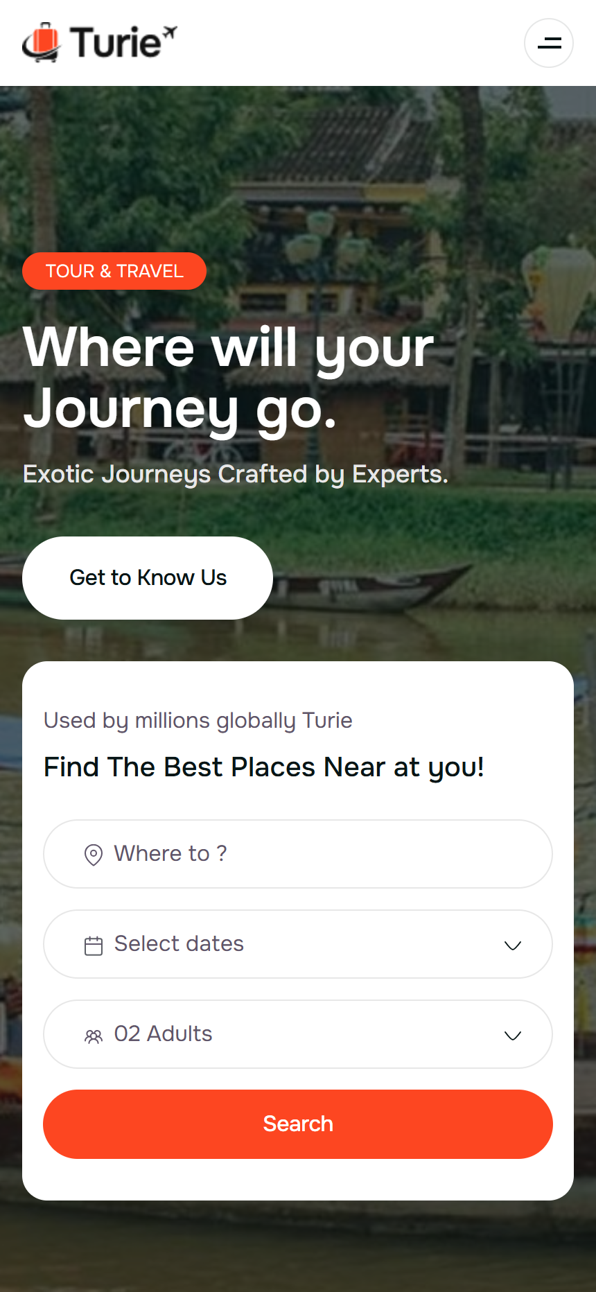Click the Used by millions globally text
This screenshot has height=1292, width=596.
[x=198, y=721]
